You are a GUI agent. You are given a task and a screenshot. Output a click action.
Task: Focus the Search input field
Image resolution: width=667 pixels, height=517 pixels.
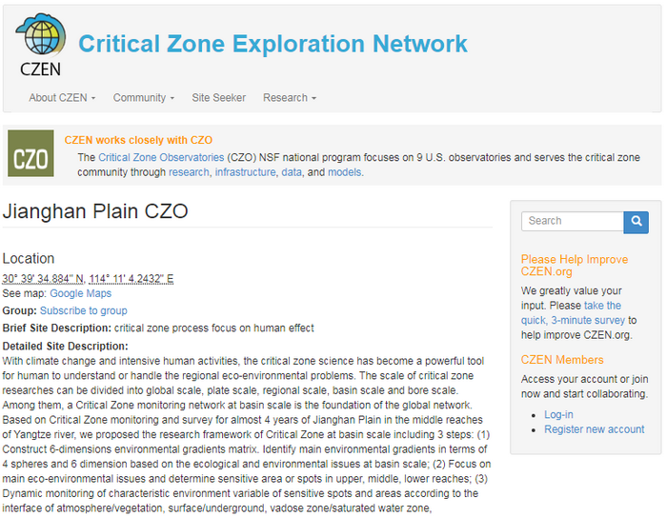point(572,221)
